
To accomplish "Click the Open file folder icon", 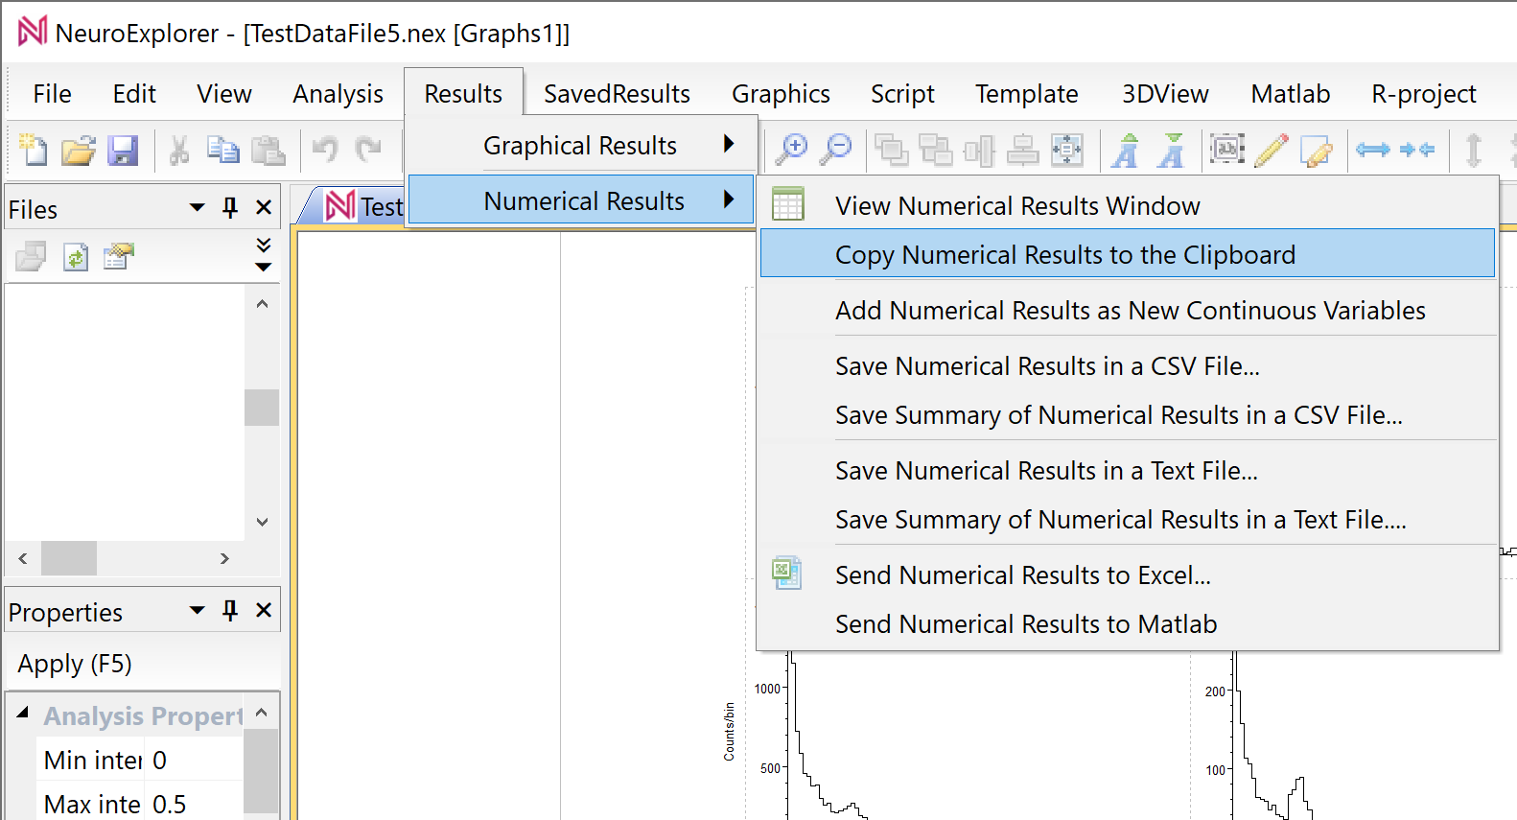I will tap(78, 150).
